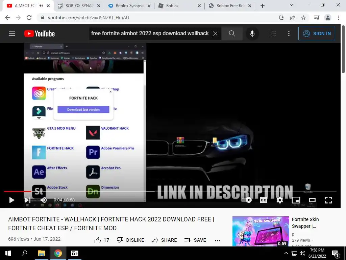The height and width of the screenshot is (260, 346).
Task: Open Chrome profile avatar
Action: [x=328, y=18]
